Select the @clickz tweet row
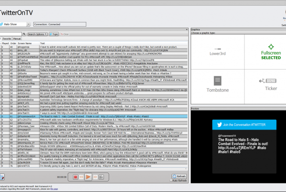Screen dimensions: 286x192 94,70
